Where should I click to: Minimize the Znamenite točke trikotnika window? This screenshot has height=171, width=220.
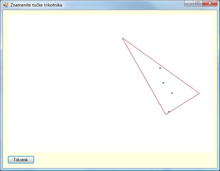pyautogui.click(x=189, y=4)
